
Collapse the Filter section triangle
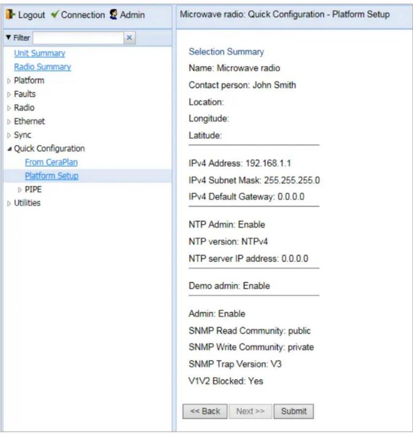[8, 37]
